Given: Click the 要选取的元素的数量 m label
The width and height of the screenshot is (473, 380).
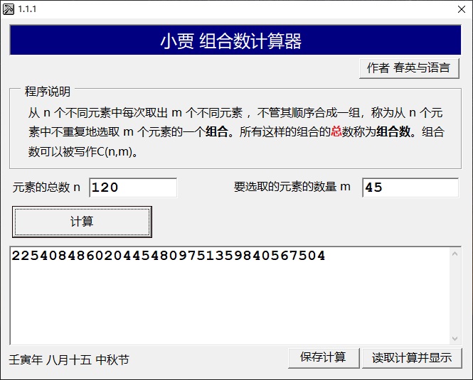Looking at the screenshot, I should pyautogui.click(x=292, y=188).
